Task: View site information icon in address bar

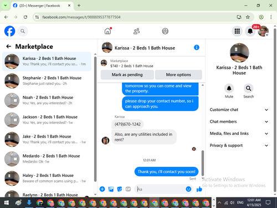Action: 37,17
